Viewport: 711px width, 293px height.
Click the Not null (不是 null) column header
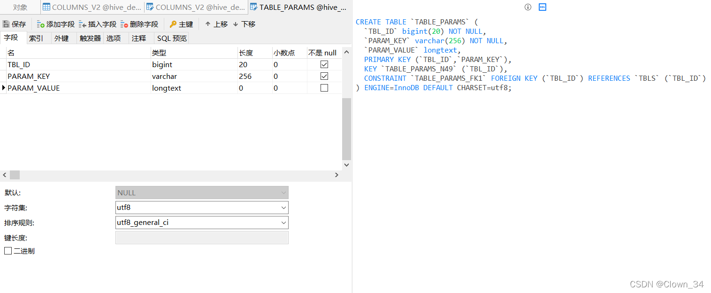324,53
